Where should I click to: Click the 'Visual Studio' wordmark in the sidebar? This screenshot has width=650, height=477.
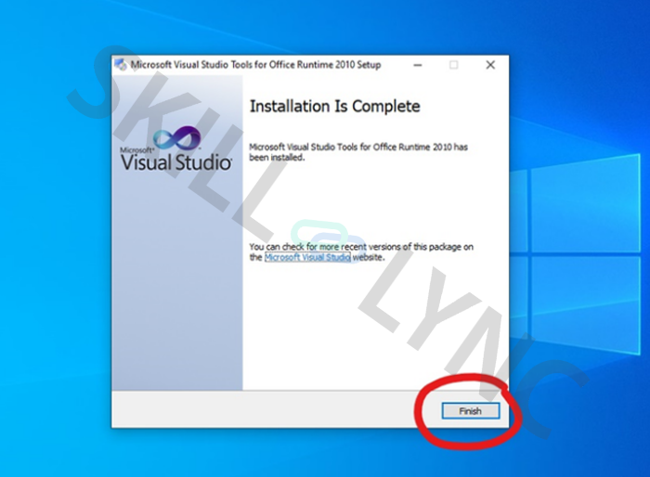point(176,162)
